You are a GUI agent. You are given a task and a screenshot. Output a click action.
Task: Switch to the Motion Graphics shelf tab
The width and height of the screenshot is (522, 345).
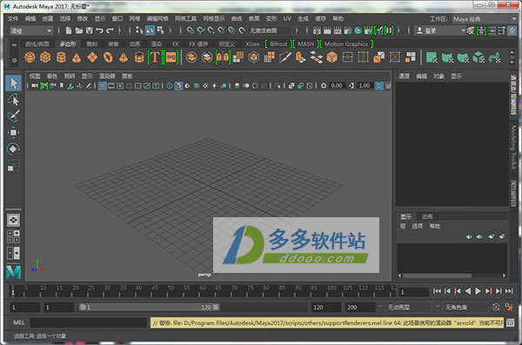[x=346, y=44]
